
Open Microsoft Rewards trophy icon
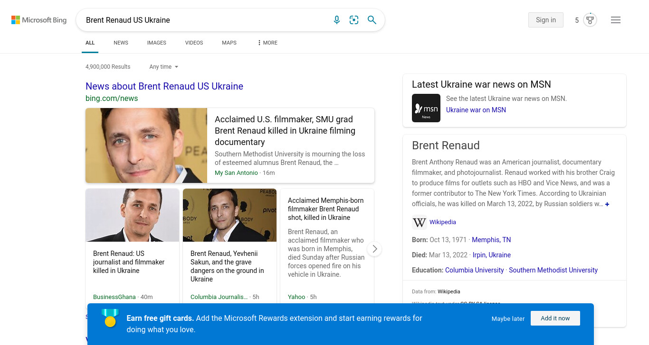590,20
